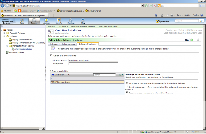This screenshot has height=134, width=206.
Task: Click the refresh icon above the Policies tree
Action: click(x=2, y=26)
